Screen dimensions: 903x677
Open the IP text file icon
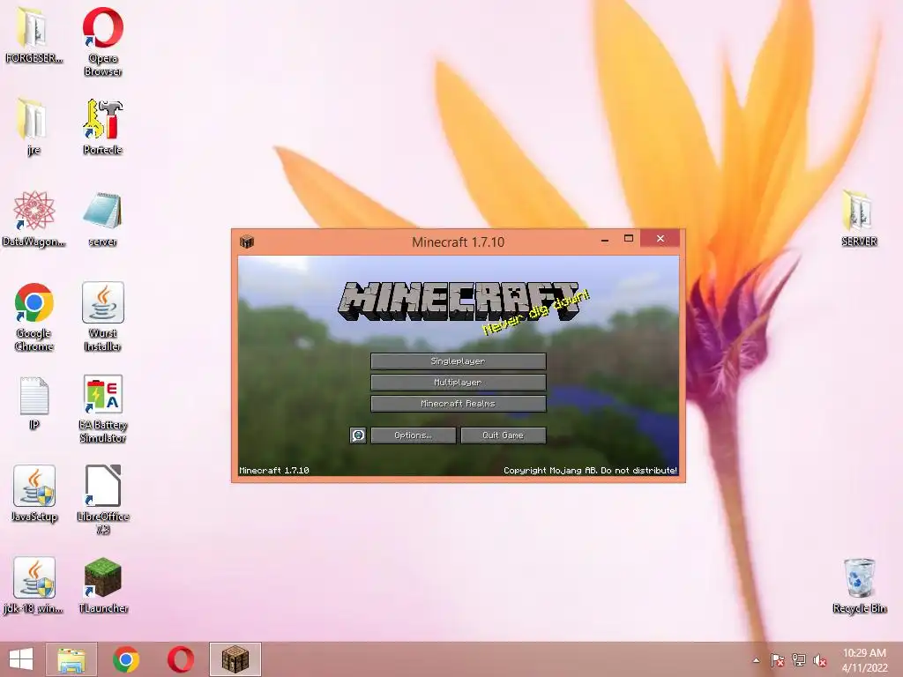(34, 403)
